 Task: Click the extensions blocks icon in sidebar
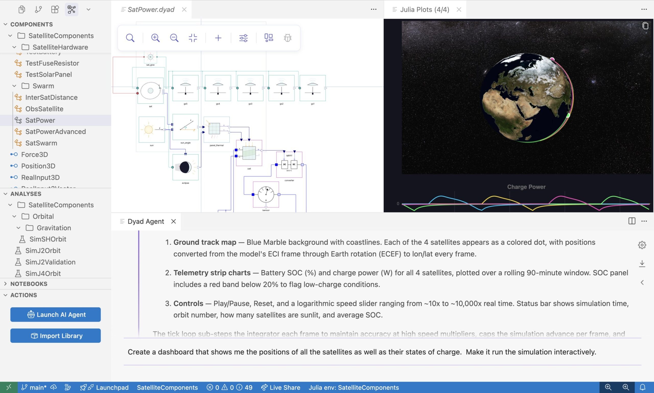click(x=55, y=9)
